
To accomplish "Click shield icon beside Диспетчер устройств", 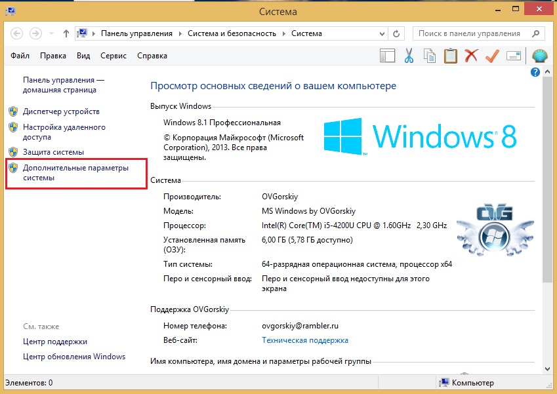I will point(13,111).
